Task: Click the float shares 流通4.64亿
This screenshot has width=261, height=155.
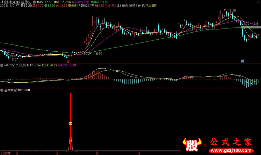Action: [x=137, y=6]
